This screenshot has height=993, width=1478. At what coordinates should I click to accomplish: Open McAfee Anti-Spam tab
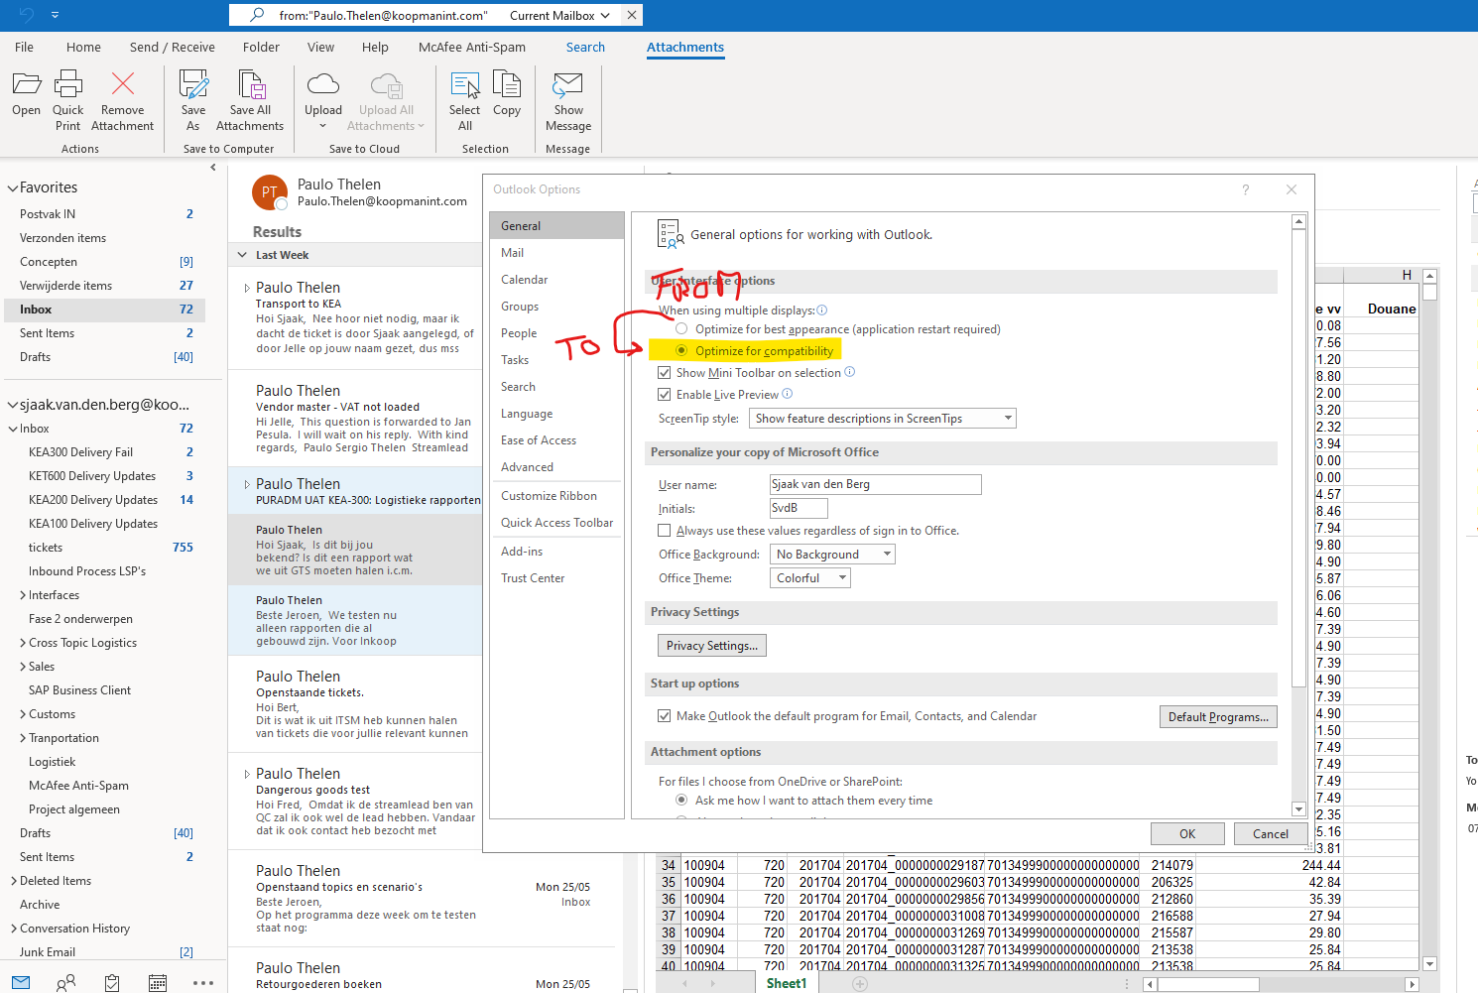click(472, 47)
